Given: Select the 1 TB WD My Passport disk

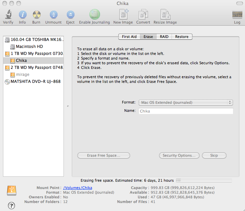Looking at the screenshot, I should coord(34,54).
